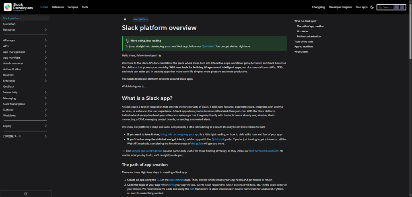
Task: Click the home breadcrumb icon
Action: (x=125, y=19)
